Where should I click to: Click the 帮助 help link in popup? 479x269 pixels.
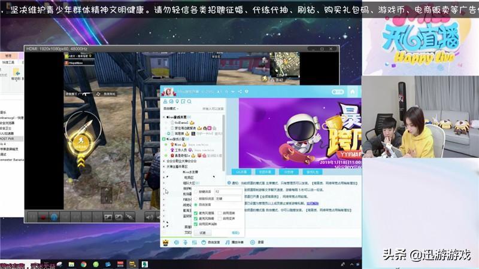(x=235, y=233)
